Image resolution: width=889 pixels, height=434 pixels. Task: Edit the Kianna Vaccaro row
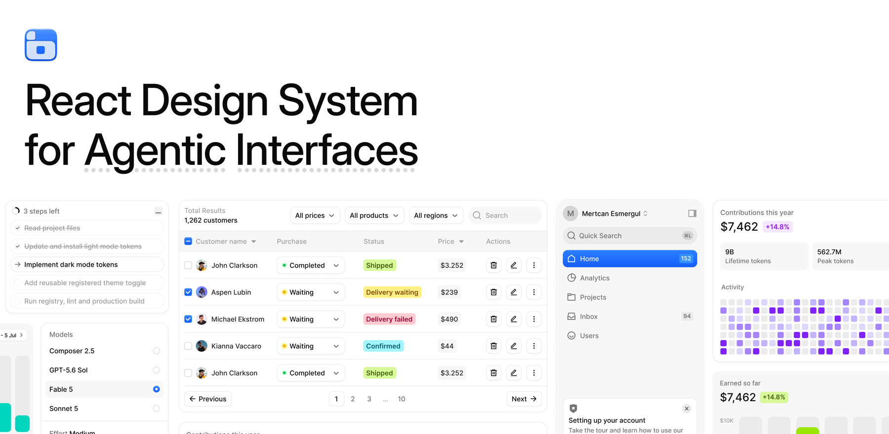514,346
